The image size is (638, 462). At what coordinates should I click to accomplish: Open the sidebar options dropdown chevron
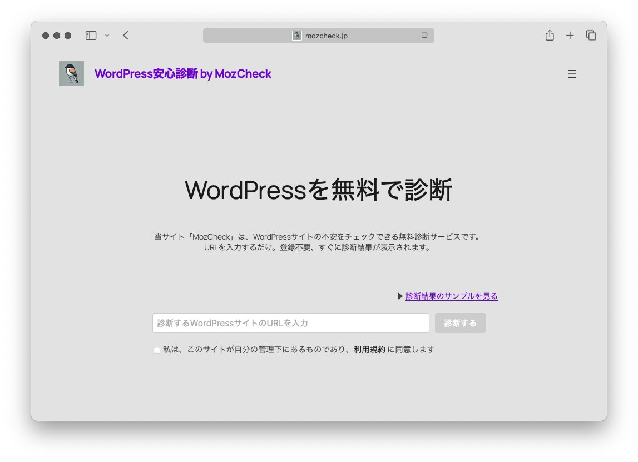click(107, 36)
